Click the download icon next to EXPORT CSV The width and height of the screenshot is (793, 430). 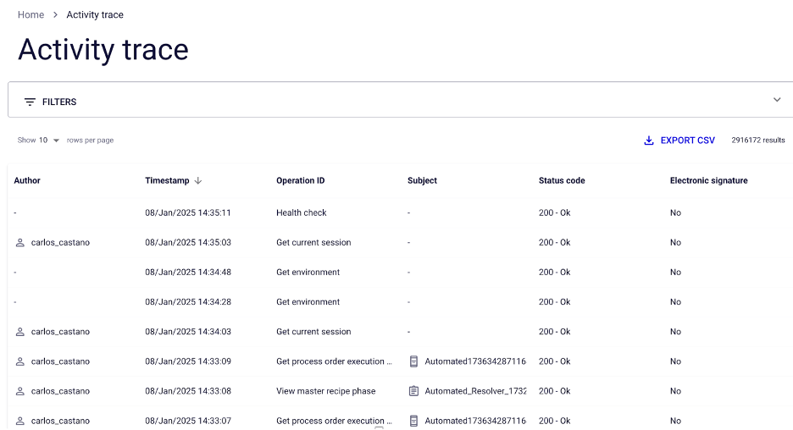pyautogui.click(x=649, y=141)
